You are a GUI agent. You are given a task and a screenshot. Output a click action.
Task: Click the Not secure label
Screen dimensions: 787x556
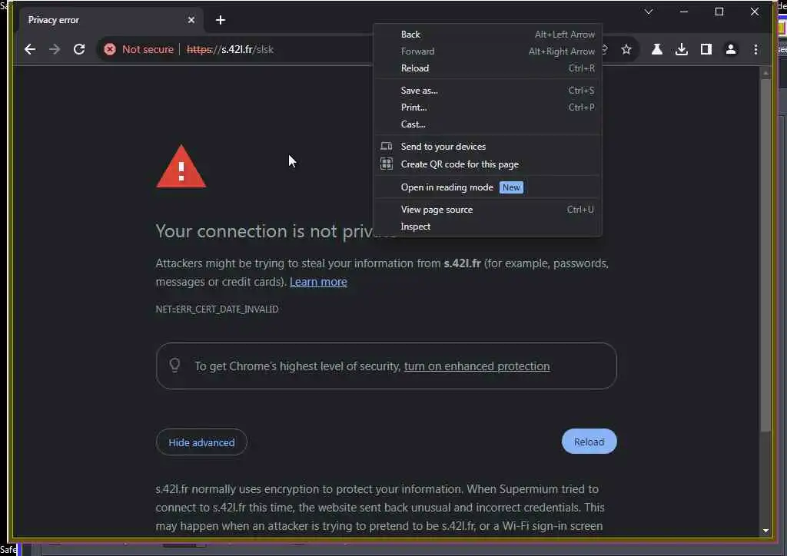[x=148, y=49]
